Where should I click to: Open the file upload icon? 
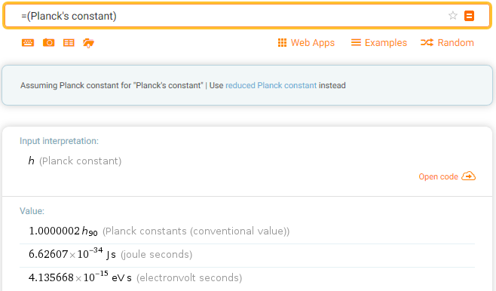(89, 43)
